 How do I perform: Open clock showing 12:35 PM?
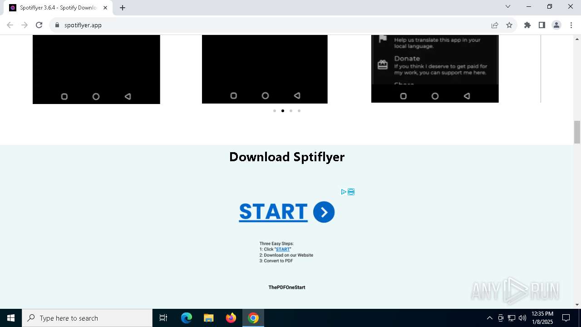pos(542,318)
